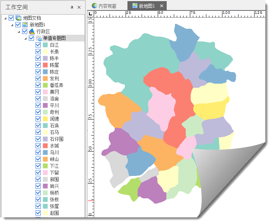The width and height of the screenshot is (271, 223).
Task: Disable visibility of 行政区 layer checkbox
Action: [x=25, y=31]
